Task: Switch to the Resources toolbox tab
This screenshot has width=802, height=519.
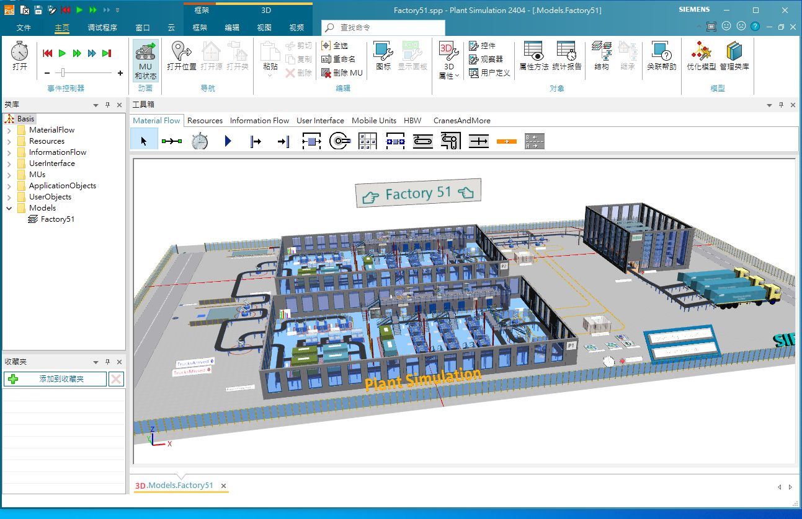Action: pos(205,121)
